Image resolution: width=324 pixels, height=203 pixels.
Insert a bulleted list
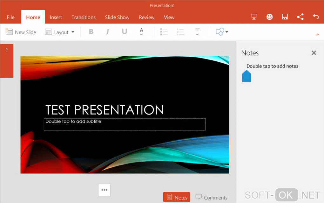coord(164,32)
